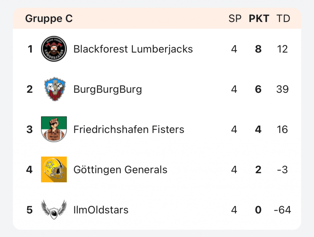Select the Friedrichshafen Fisters team name
Viewport: 314px width, 237px height.
[129, 129]
